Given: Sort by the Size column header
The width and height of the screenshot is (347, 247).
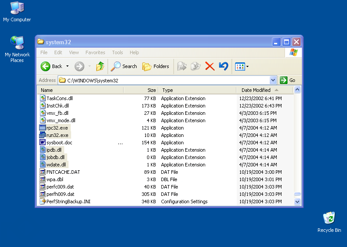Looking at the screenshot, I should click(x=141, y=90).
